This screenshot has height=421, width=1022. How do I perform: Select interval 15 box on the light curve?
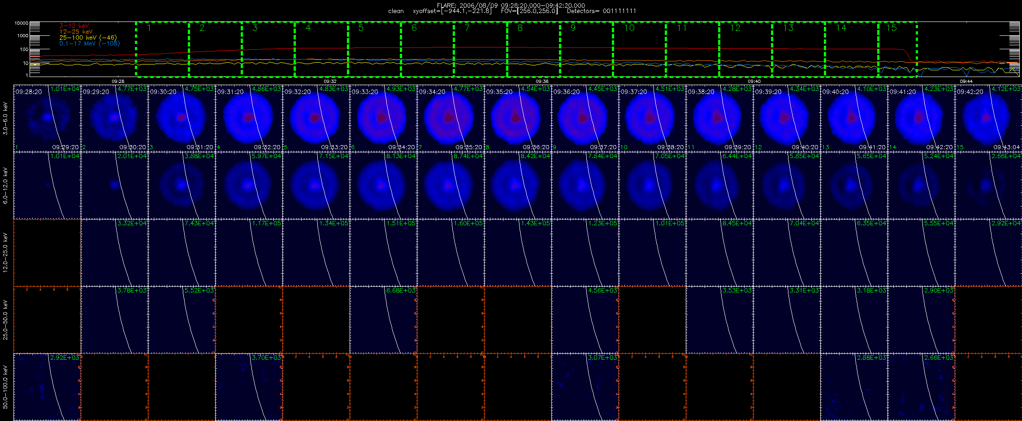coord(897,49)
